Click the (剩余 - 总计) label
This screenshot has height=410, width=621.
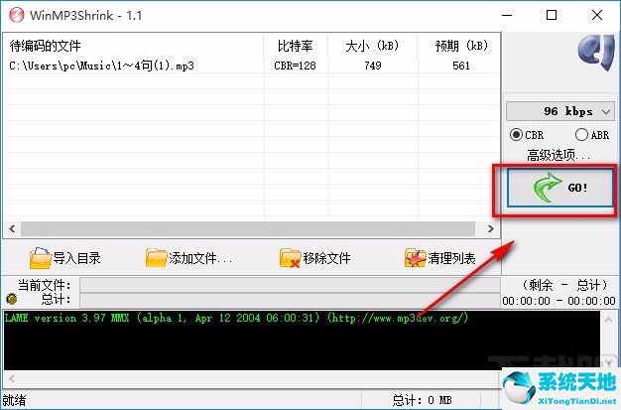(564, 285)
